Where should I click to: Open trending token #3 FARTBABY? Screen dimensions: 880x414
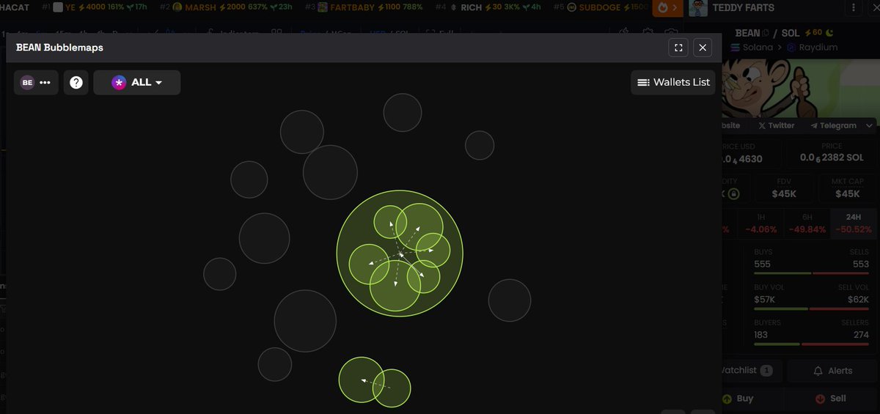coord(364,7)
